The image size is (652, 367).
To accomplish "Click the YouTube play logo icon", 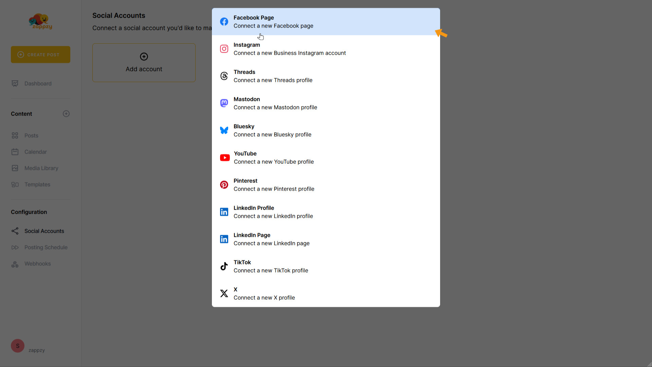I will (225, 158).
